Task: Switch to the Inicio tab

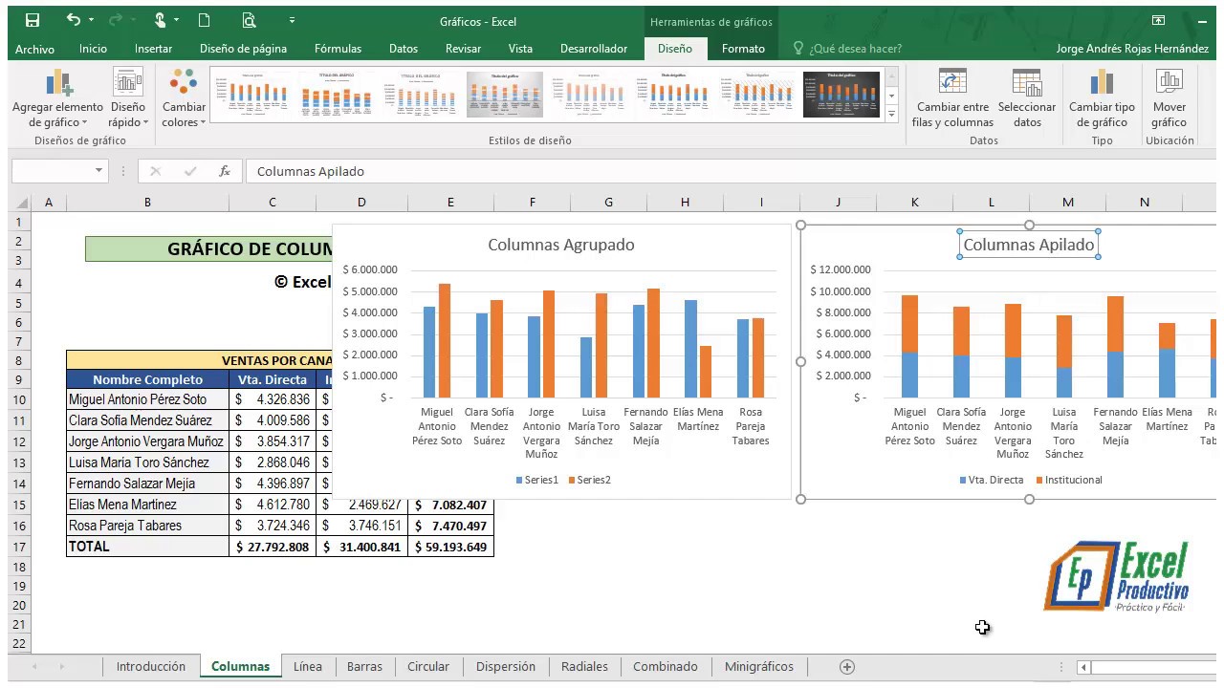Action: (x=93, y=49)
